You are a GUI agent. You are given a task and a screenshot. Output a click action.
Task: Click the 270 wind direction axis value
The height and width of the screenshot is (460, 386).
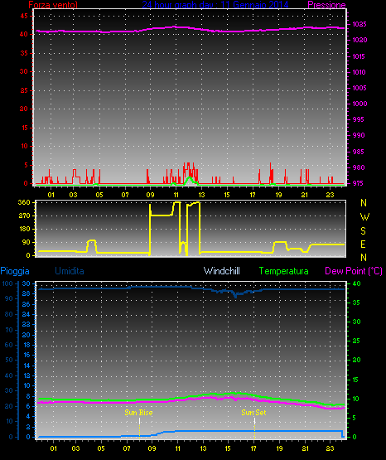24,215
